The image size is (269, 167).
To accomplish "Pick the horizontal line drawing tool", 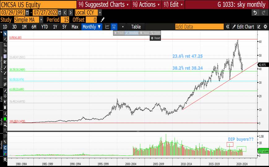I will (5, 79).
